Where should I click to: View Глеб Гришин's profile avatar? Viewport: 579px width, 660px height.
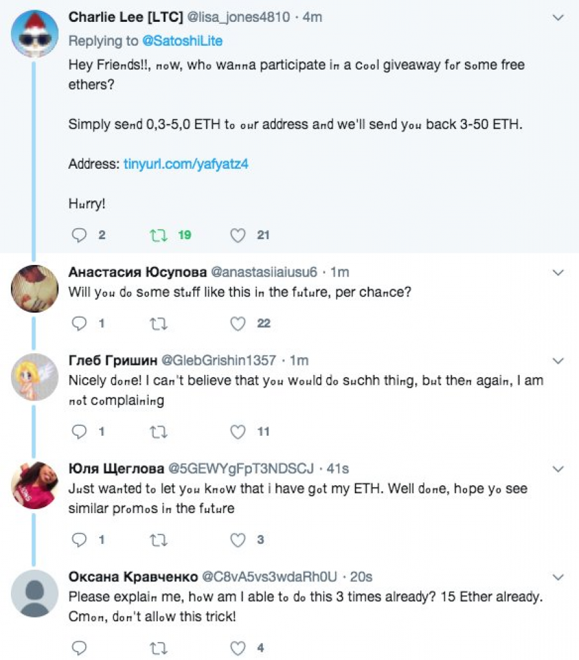35,376
